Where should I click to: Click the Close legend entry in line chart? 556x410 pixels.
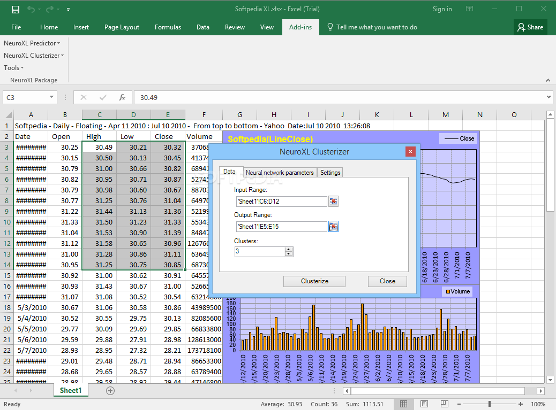[459, 138]
